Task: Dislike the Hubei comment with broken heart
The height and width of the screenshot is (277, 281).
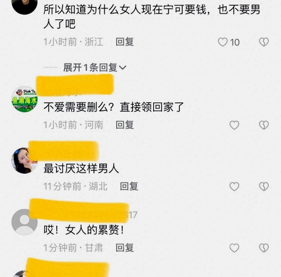Action: click(x=264, y=186)
